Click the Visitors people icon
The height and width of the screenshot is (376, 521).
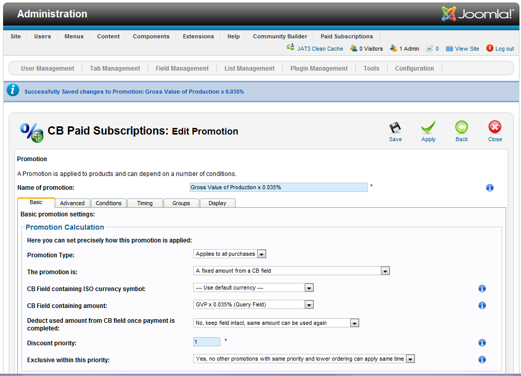[353, 49]
